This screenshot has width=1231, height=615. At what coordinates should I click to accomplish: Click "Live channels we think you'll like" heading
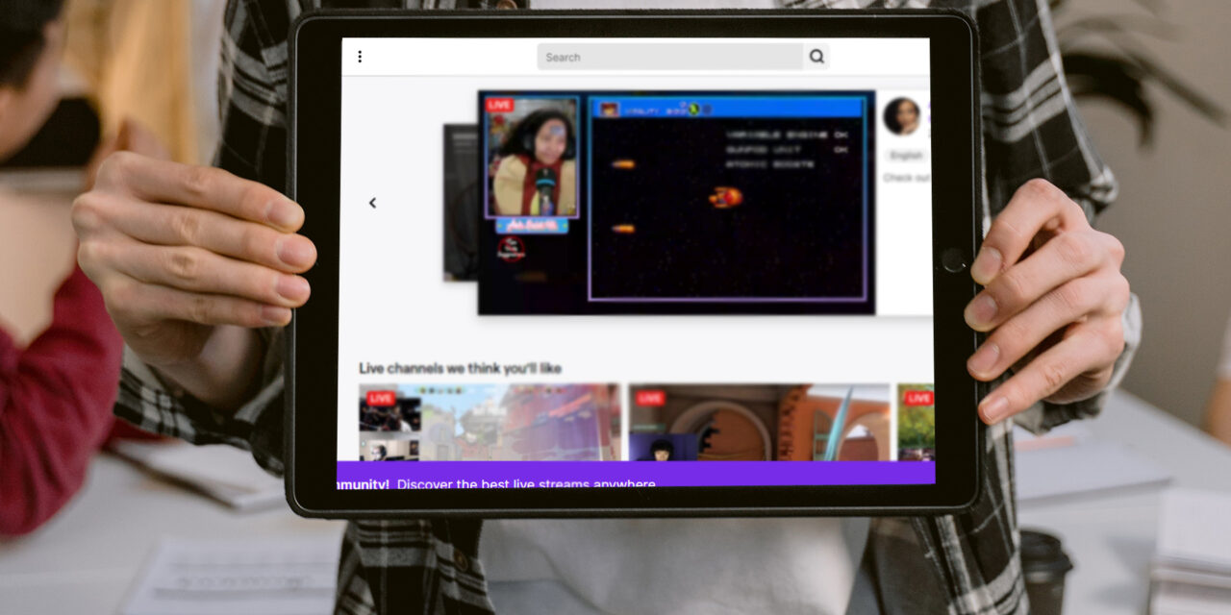tap(460, 368)
